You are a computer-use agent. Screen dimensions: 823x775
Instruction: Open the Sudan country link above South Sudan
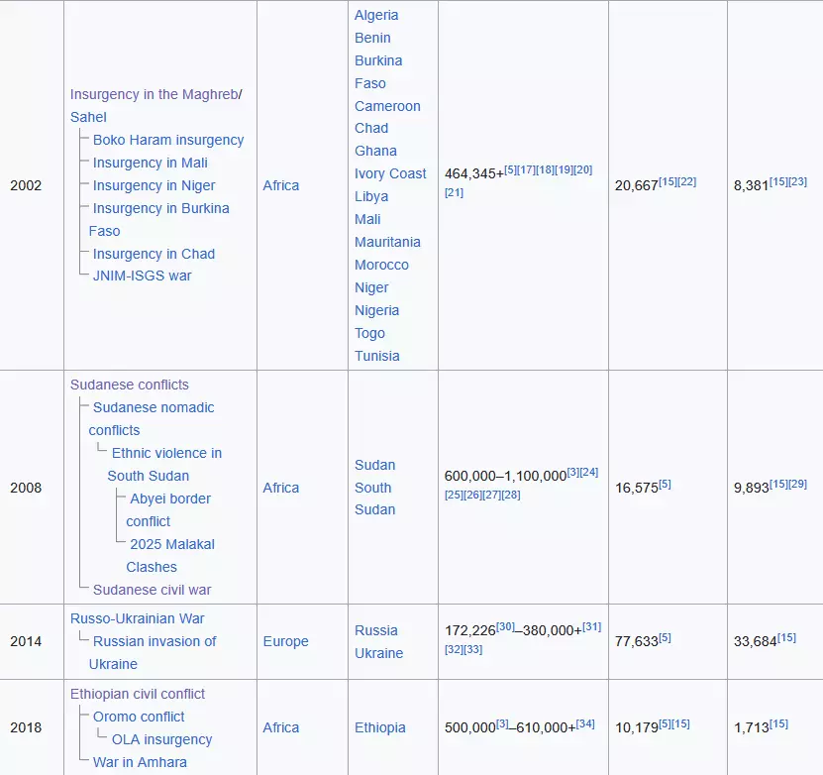(374, 465)
